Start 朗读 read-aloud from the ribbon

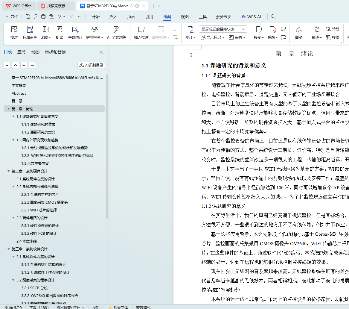coord(60,33)
